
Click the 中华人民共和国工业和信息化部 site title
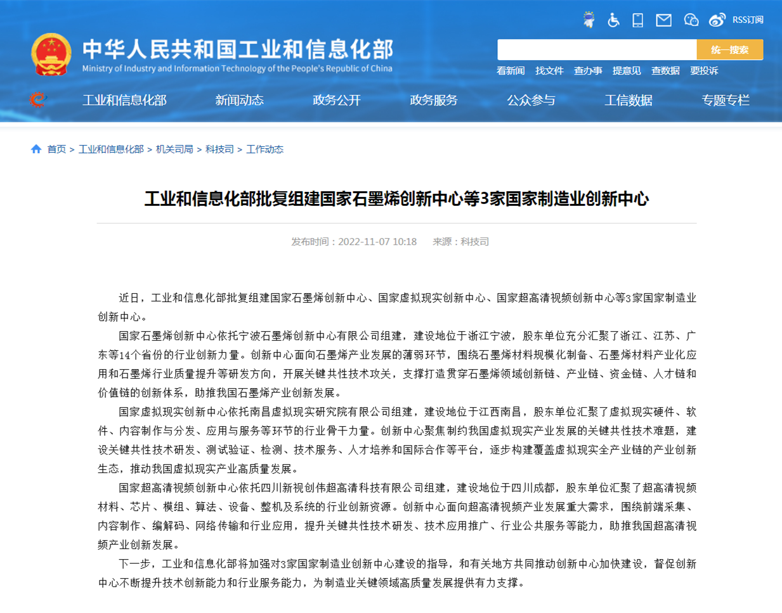(238, 49)
